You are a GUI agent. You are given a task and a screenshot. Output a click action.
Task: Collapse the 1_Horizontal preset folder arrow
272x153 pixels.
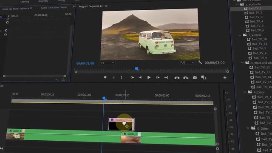click(x=238, y=5)
